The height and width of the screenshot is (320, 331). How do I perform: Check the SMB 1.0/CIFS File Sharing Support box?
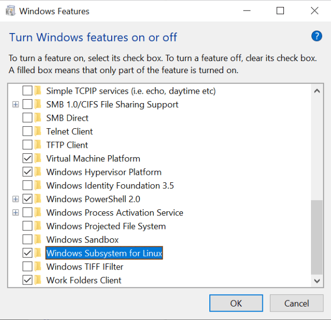coord(28,104)
